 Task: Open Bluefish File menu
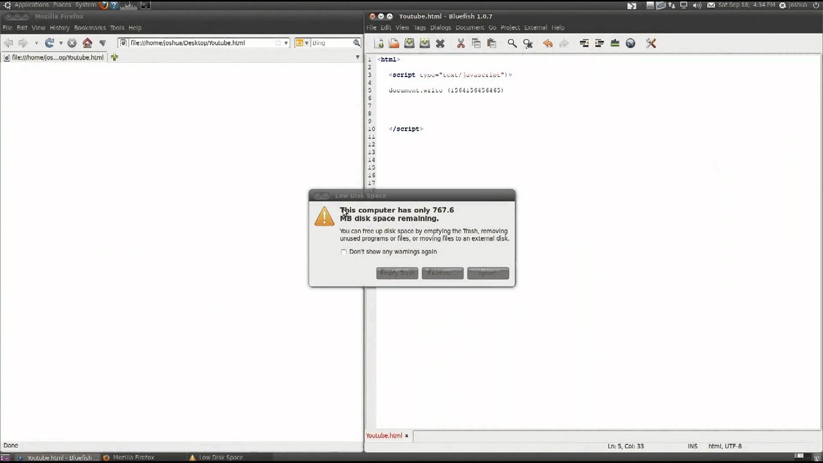(371, 28)
